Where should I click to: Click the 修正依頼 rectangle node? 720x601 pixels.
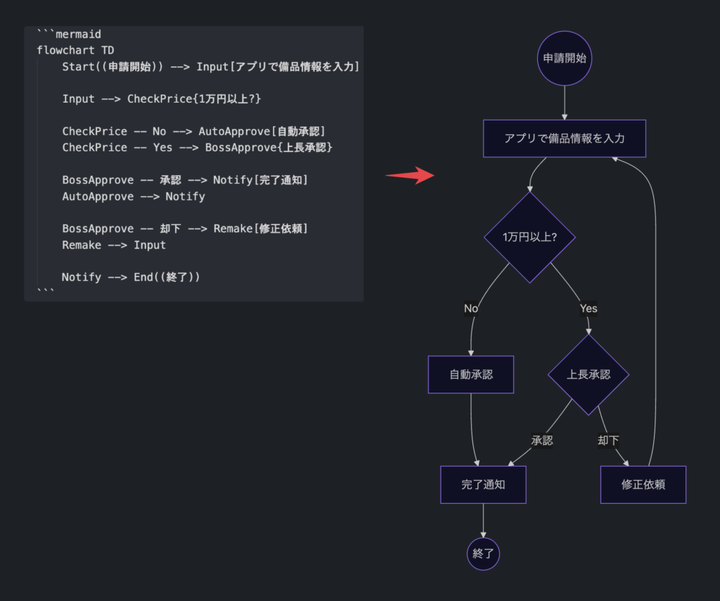(x=643, y=484)
